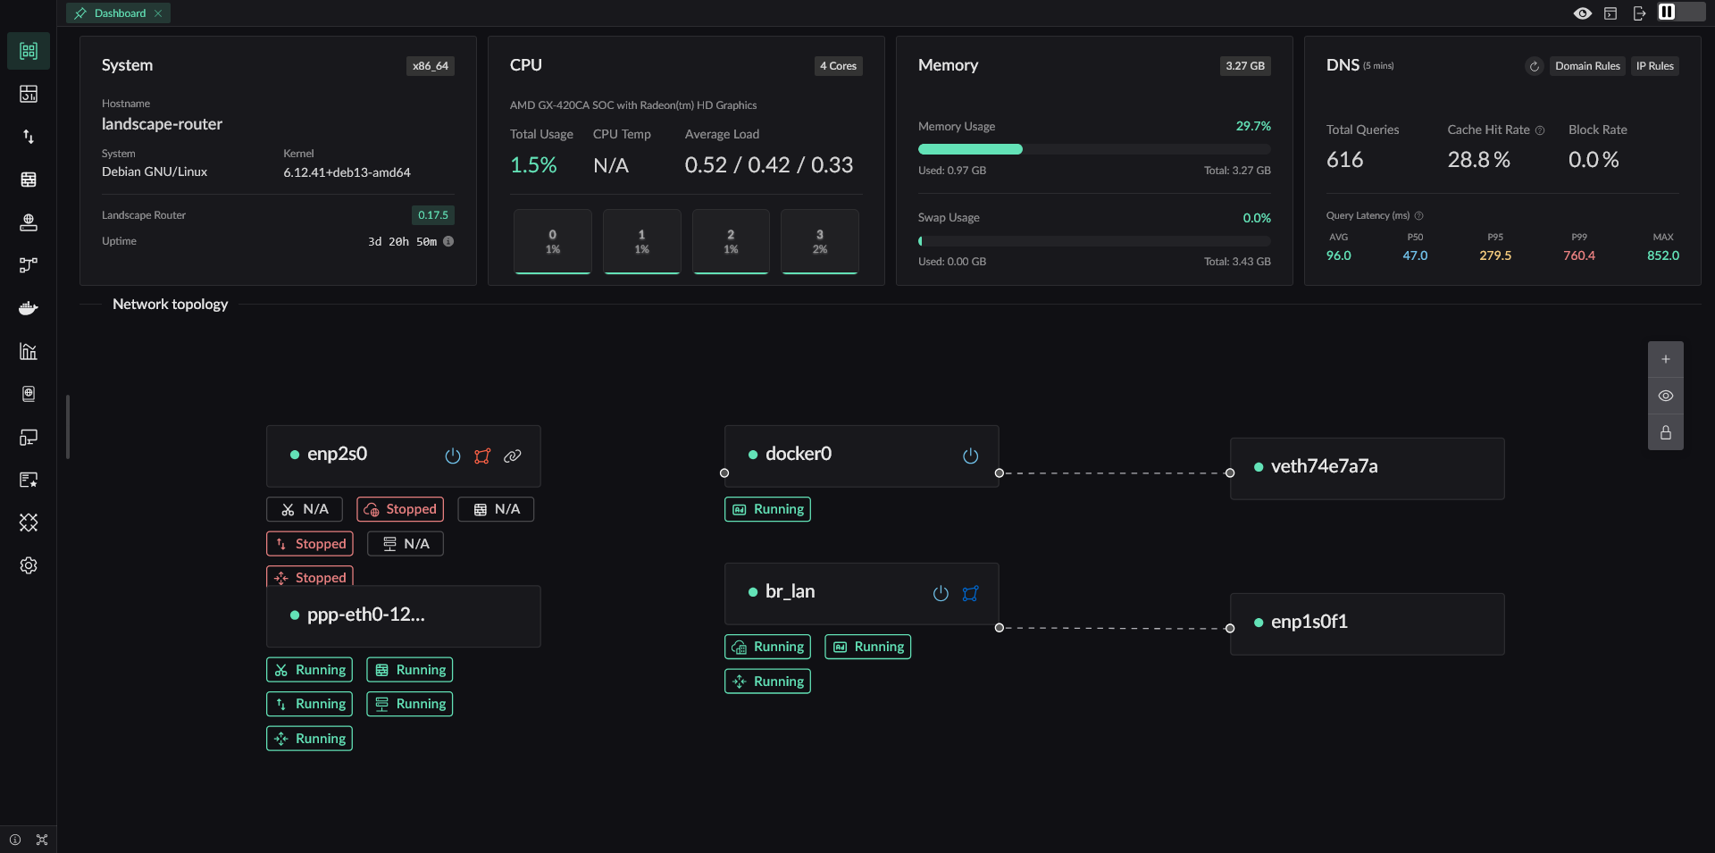Open Domain Rules in the DNS card
This screenshot has width=1715, height=853.
tap(1587, 66)
